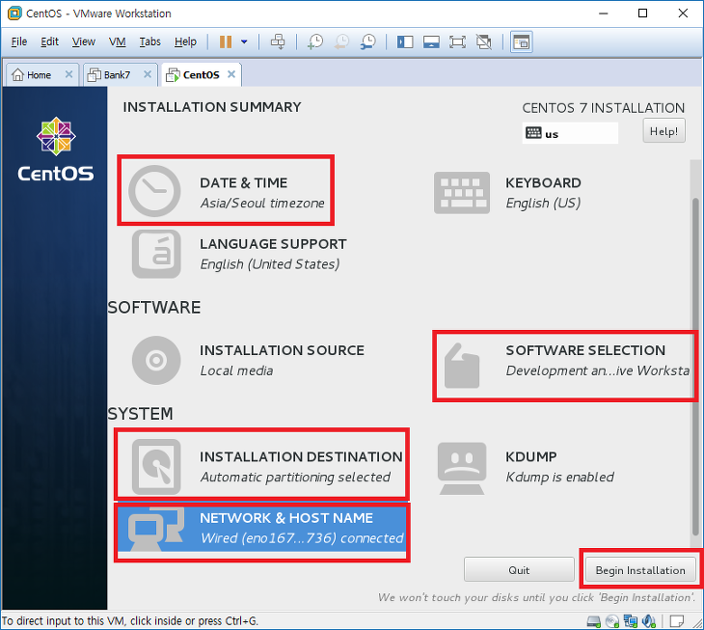Click the us keyboard layout indicator
Viewport: 704px width, 630px height.
[x=570, y=133]
